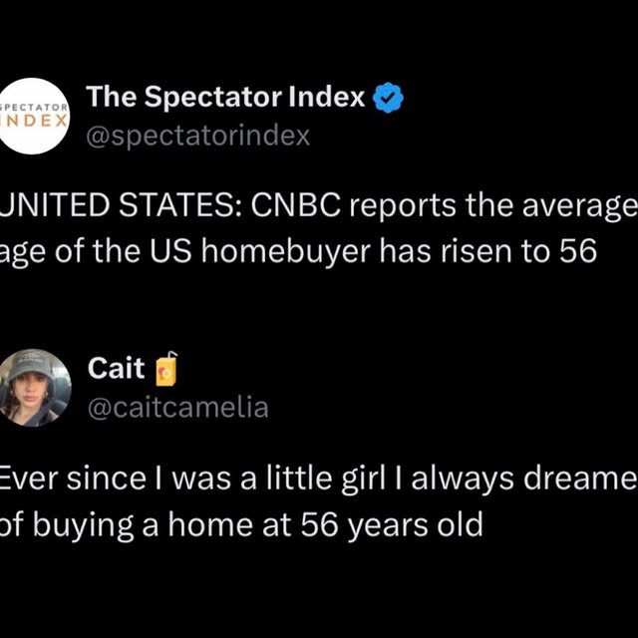The width and height of the screenshot is (638, 638).
Task: Click the UNITED STATES: heading text
Action: point(120,206)
